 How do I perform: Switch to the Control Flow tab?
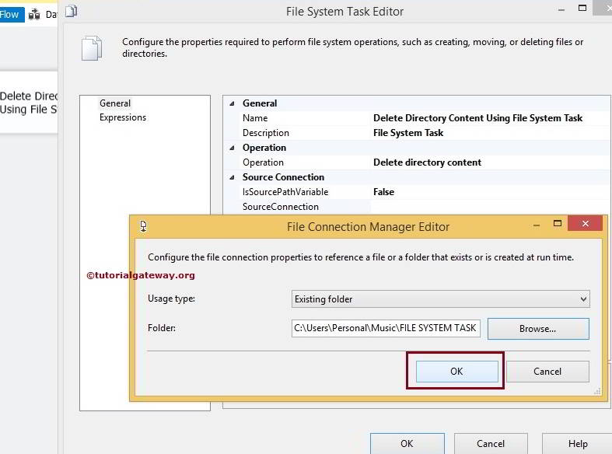9,14
